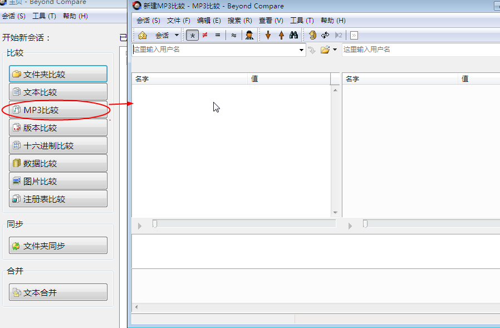The height and width of the screenshot is (328, 500).
Task: Open 工具 (T) menu in home window
Action: point(45,16)
